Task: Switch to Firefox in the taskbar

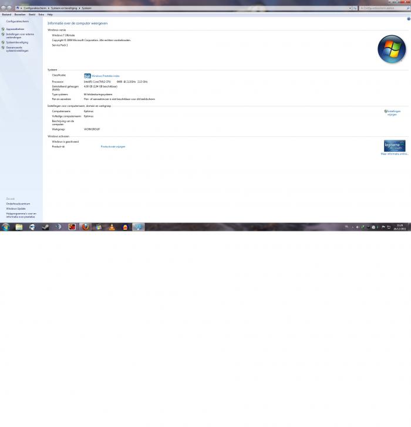Action: 85,227
